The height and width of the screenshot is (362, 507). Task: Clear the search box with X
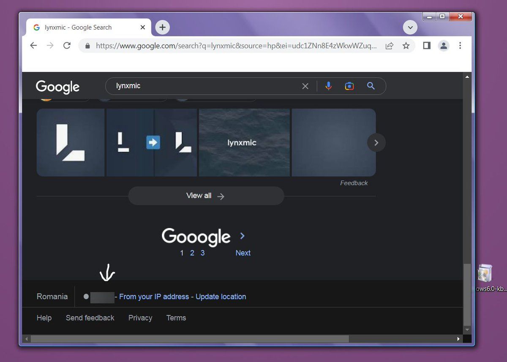point(305,86)
